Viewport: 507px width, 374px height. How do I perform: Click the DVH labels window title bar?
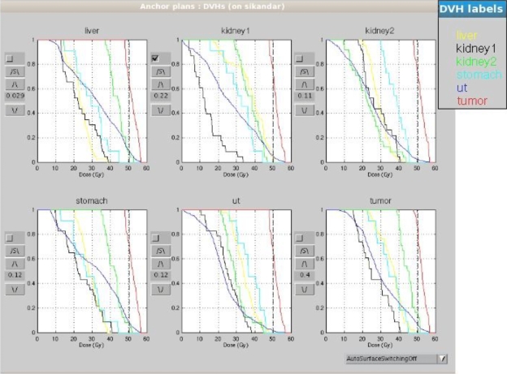[x=472, y=9]
